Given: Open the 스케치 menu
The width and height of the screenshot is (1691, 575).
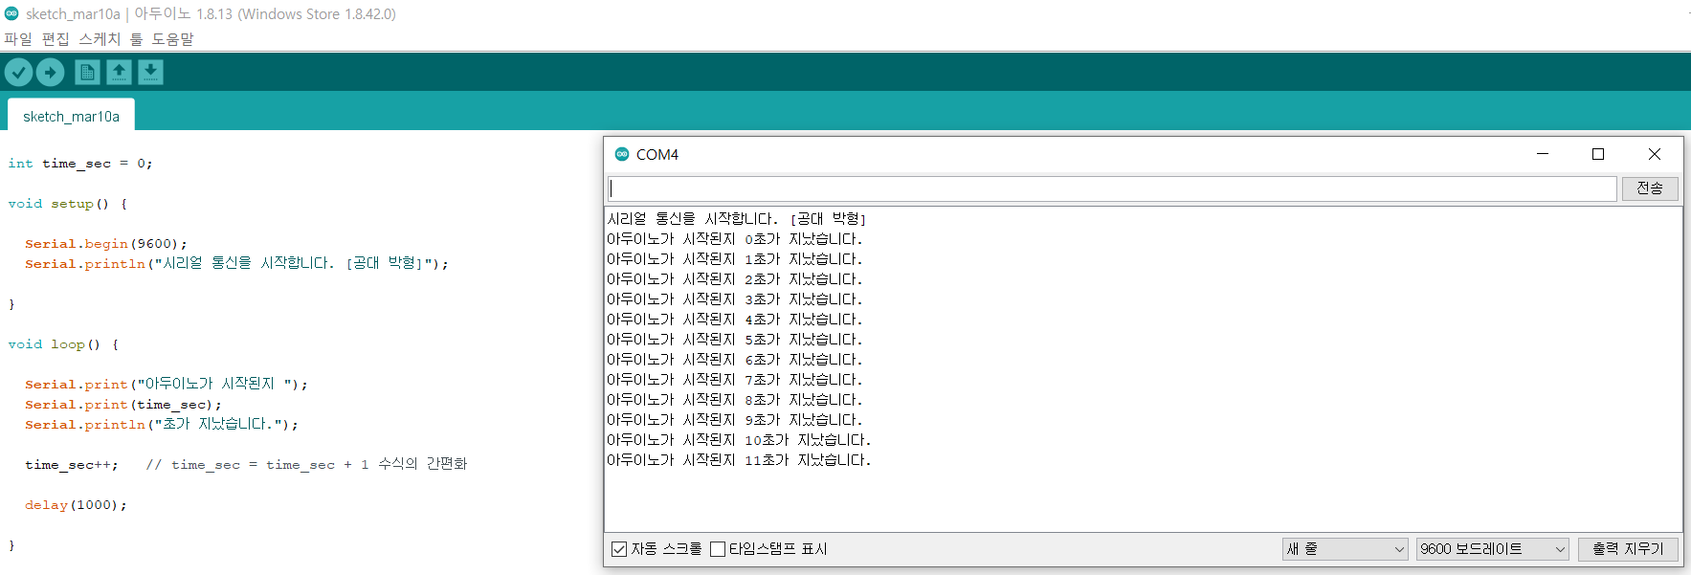Looking at the screenshot, I should [100, 39].
